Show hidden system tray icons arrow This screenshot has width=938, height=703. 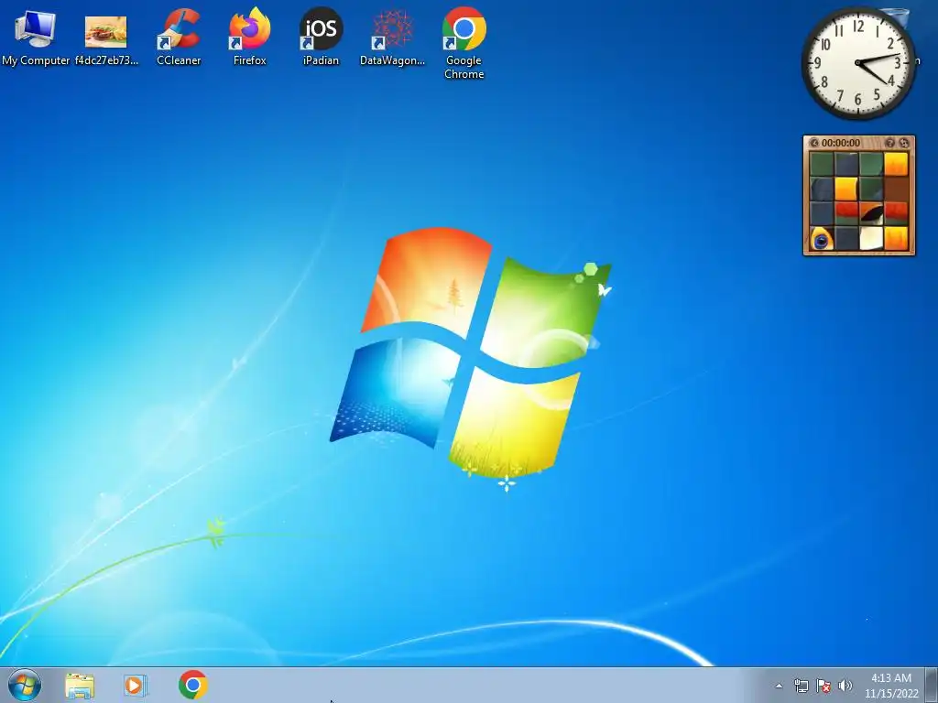779,686
